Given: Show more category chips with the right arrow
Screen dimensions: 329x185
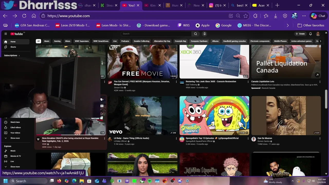Looking at the screenshot, I should (320, 41).
